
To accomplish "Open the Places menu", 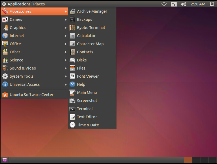I will [39, 4].
